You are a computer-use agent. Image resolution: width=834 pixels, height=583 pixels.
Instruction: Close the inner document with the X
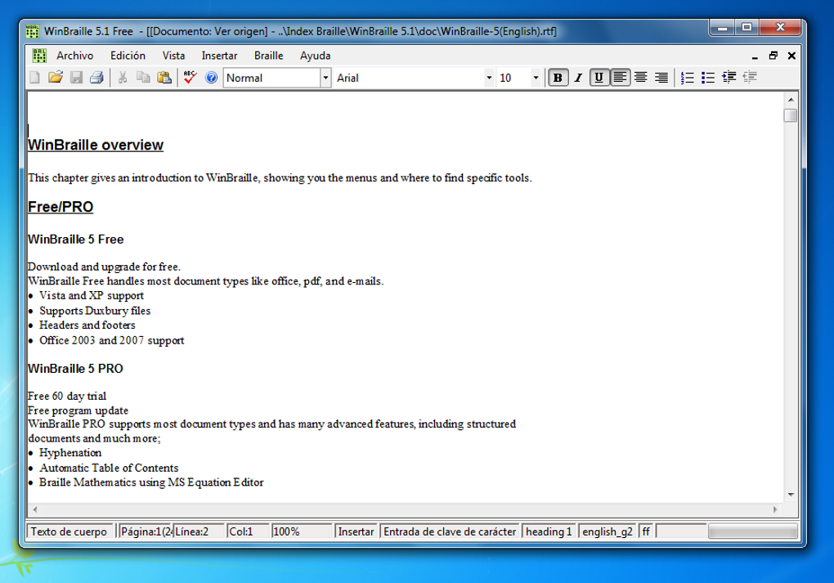point(791,56)
